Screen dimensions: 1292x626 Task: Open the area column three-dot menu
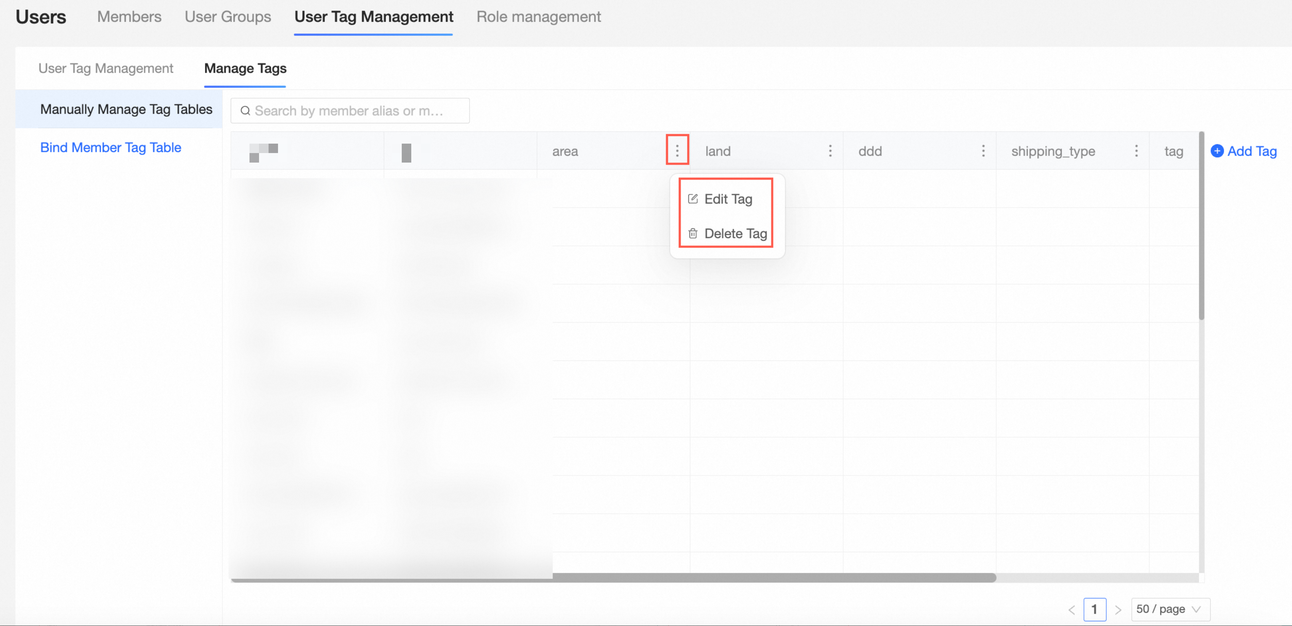tap(677, 151)
